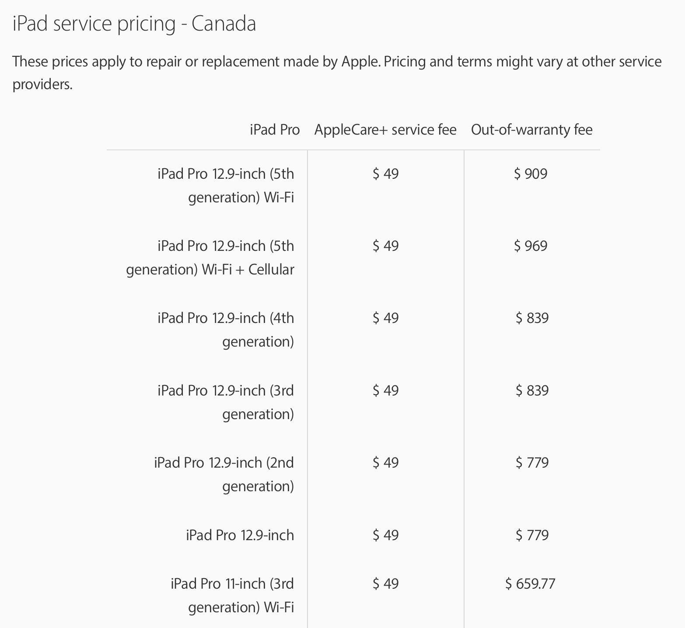Image resolution: width=685 pixels, height=628 pixels.
Task: Click the $ 969 out-of-warranty price
Action: (531, 246)
